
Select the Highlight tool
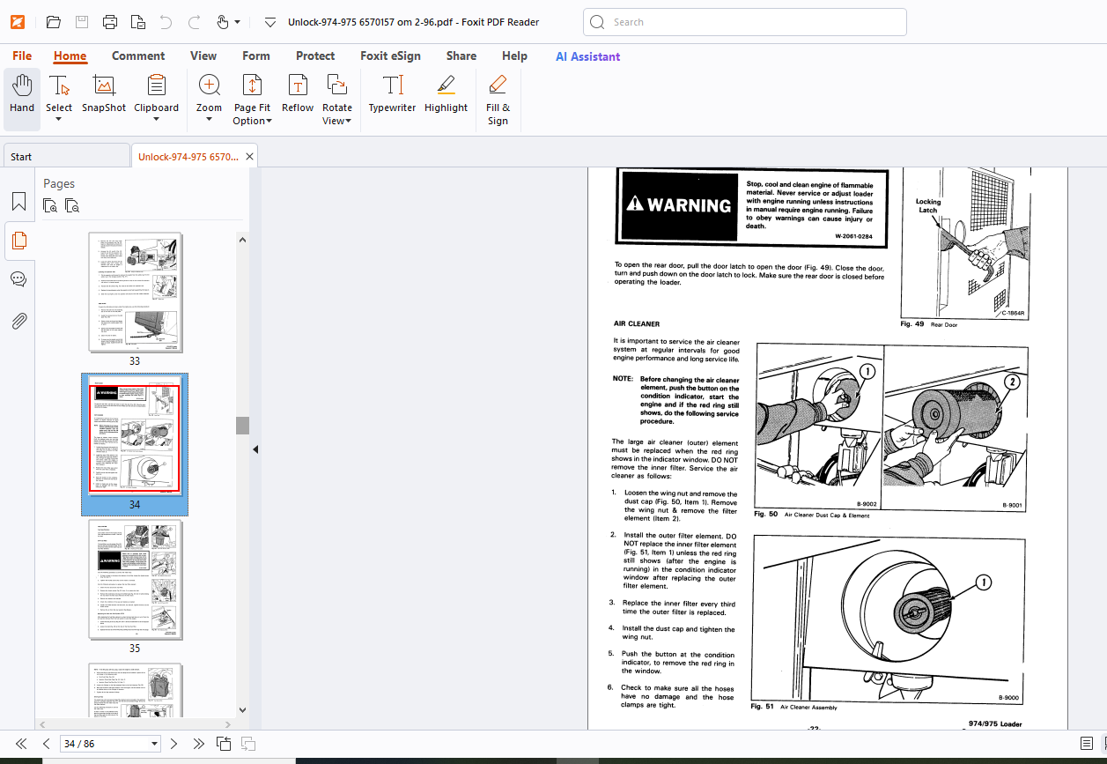446,93
